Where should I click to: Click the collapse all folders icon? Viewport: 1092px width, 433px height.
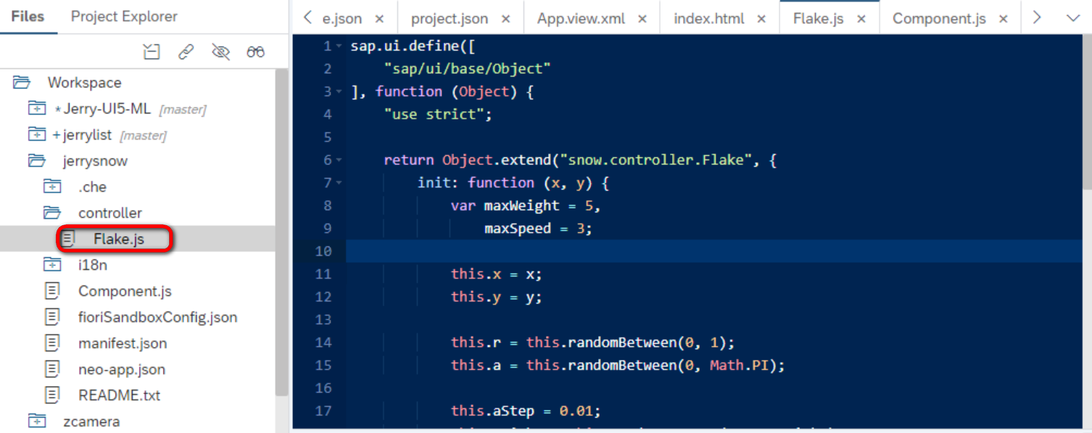click(151, 51)
